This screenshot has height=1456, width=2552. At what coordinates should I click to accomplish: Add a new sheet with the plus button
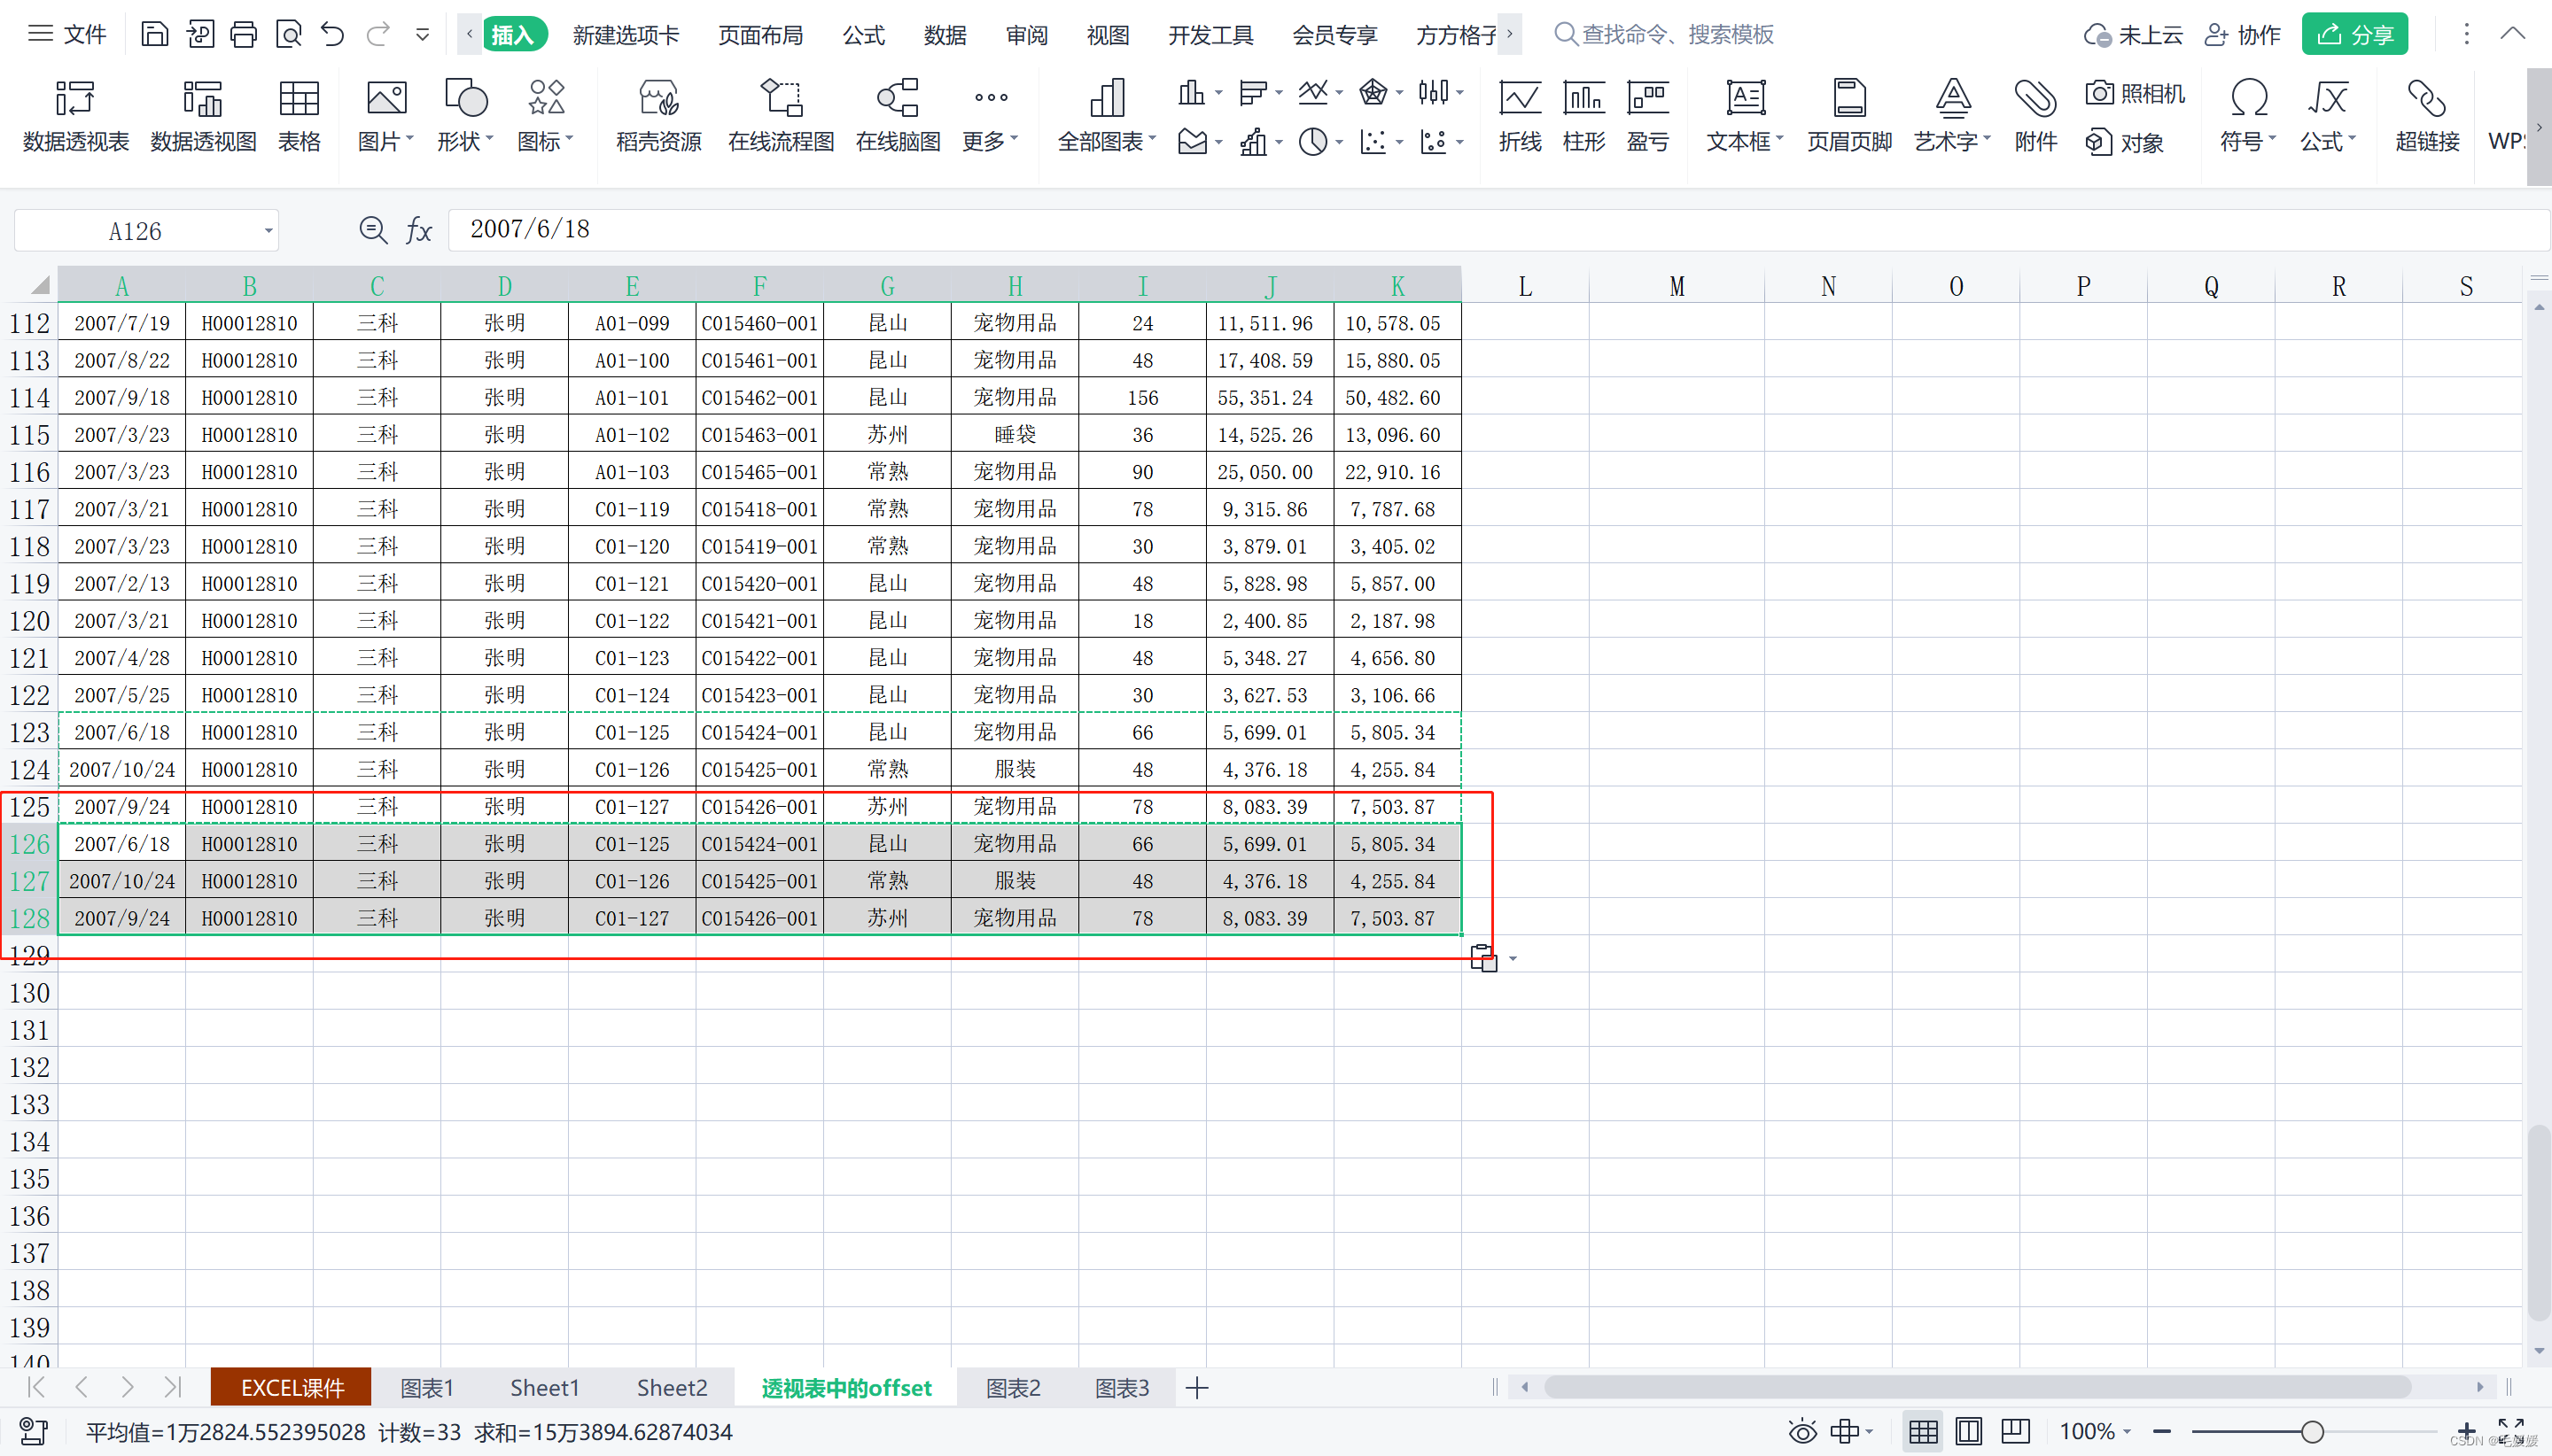[1196, 1388]
